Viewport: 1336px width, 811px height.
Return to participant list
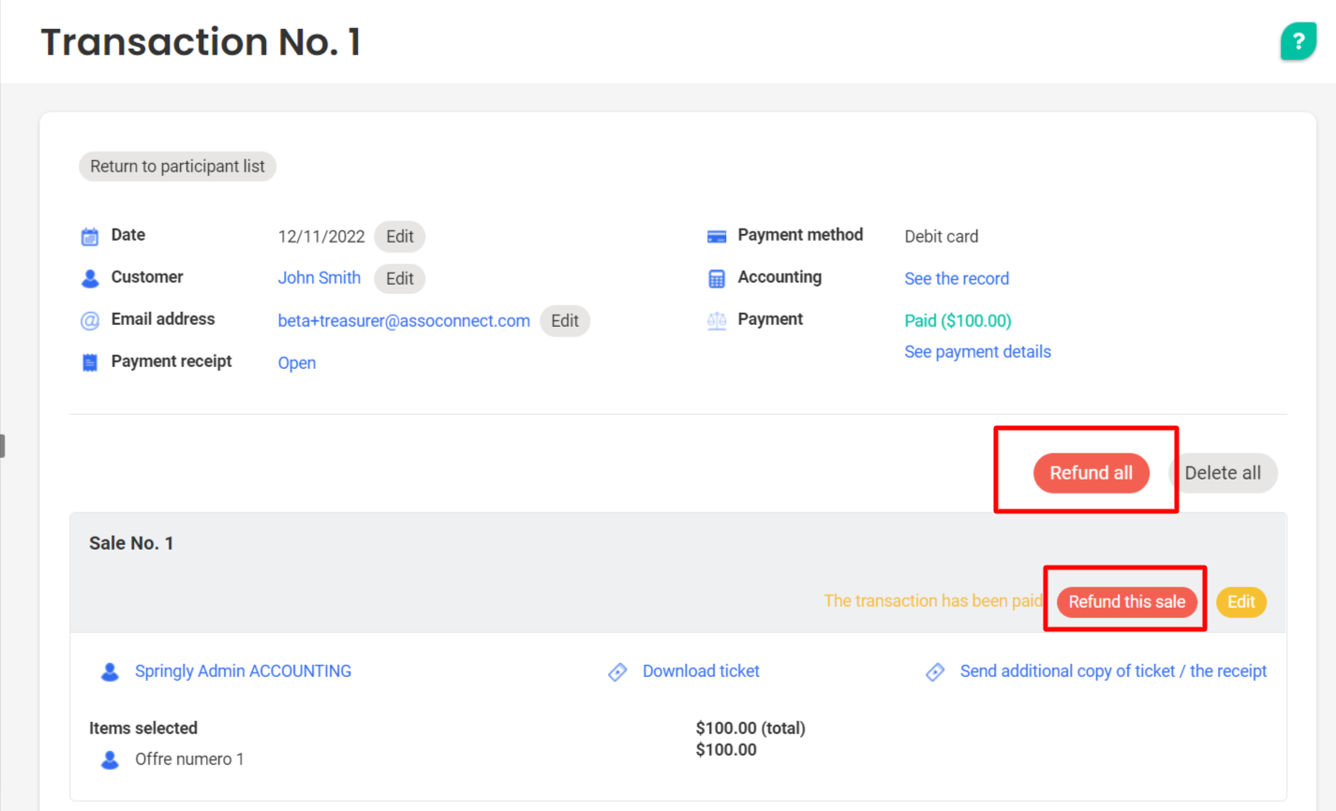tap(177, 167)
